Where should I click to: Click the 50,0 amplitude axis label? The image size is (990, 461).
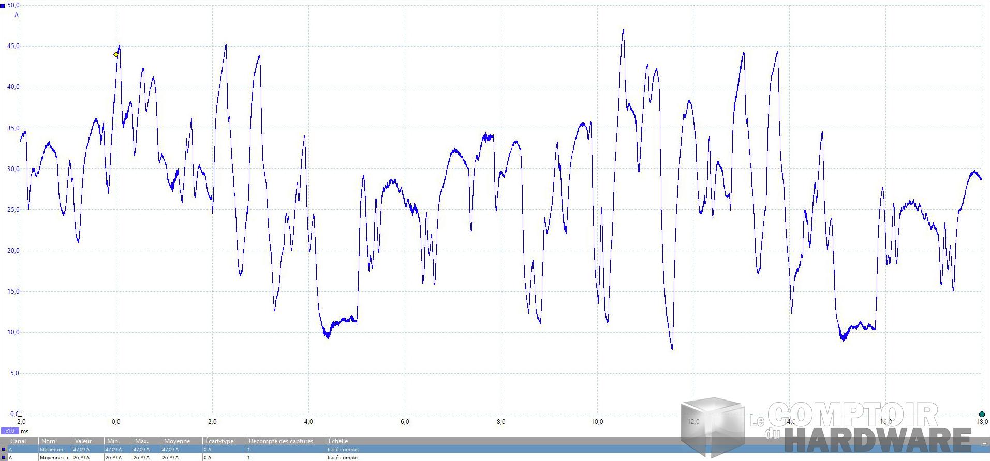(13, 5)
